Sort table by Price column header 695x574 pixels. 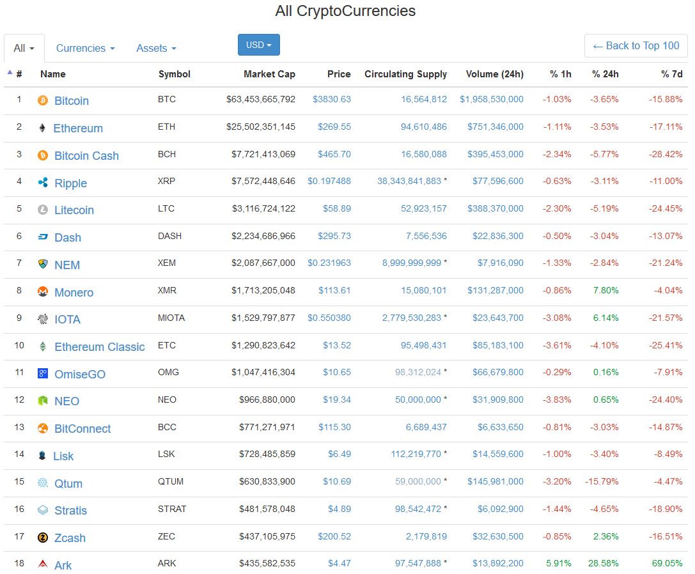[x=339, y=74]
